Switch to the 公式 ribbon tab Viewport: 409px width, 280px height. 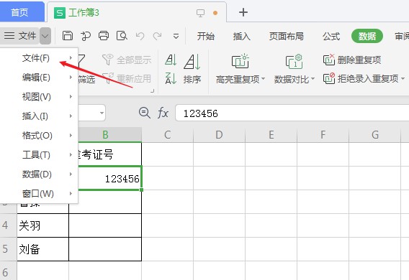[331, 36]
